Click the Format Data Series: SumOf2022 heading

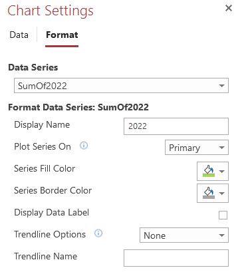tap(78, 108)
